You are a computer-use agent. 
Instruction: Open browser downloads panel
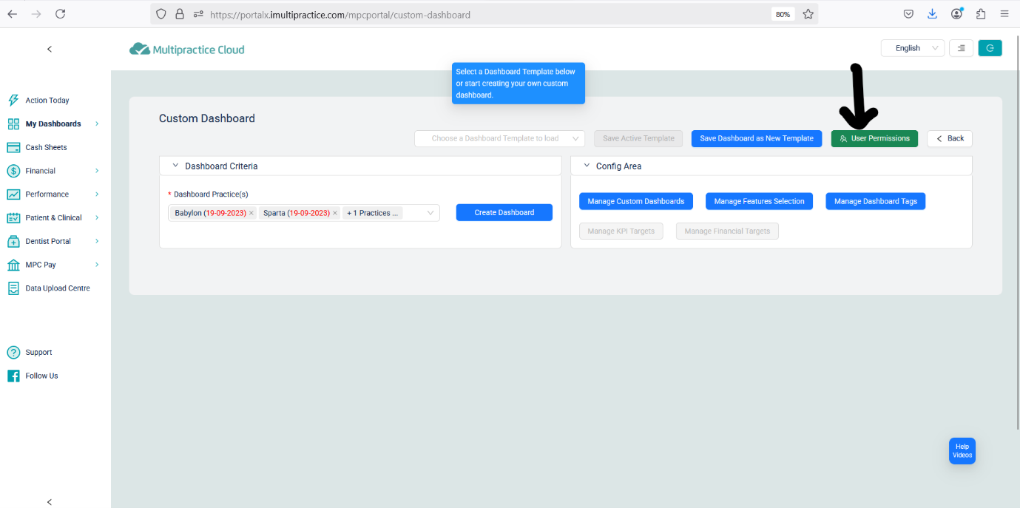point(932,14)
